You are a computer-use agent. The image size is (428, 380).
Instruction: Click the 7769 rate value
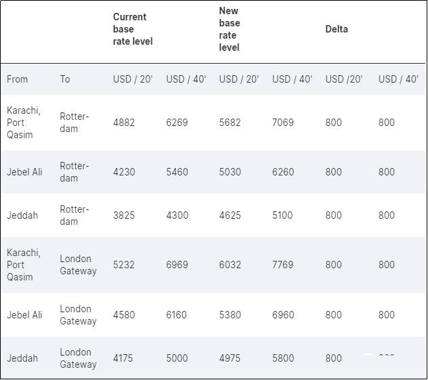tap(283, 265)
